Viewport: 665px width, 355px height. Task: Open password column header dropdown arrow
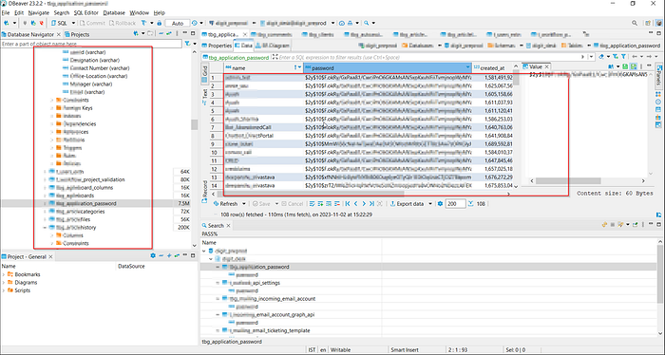tap(467, 67)
